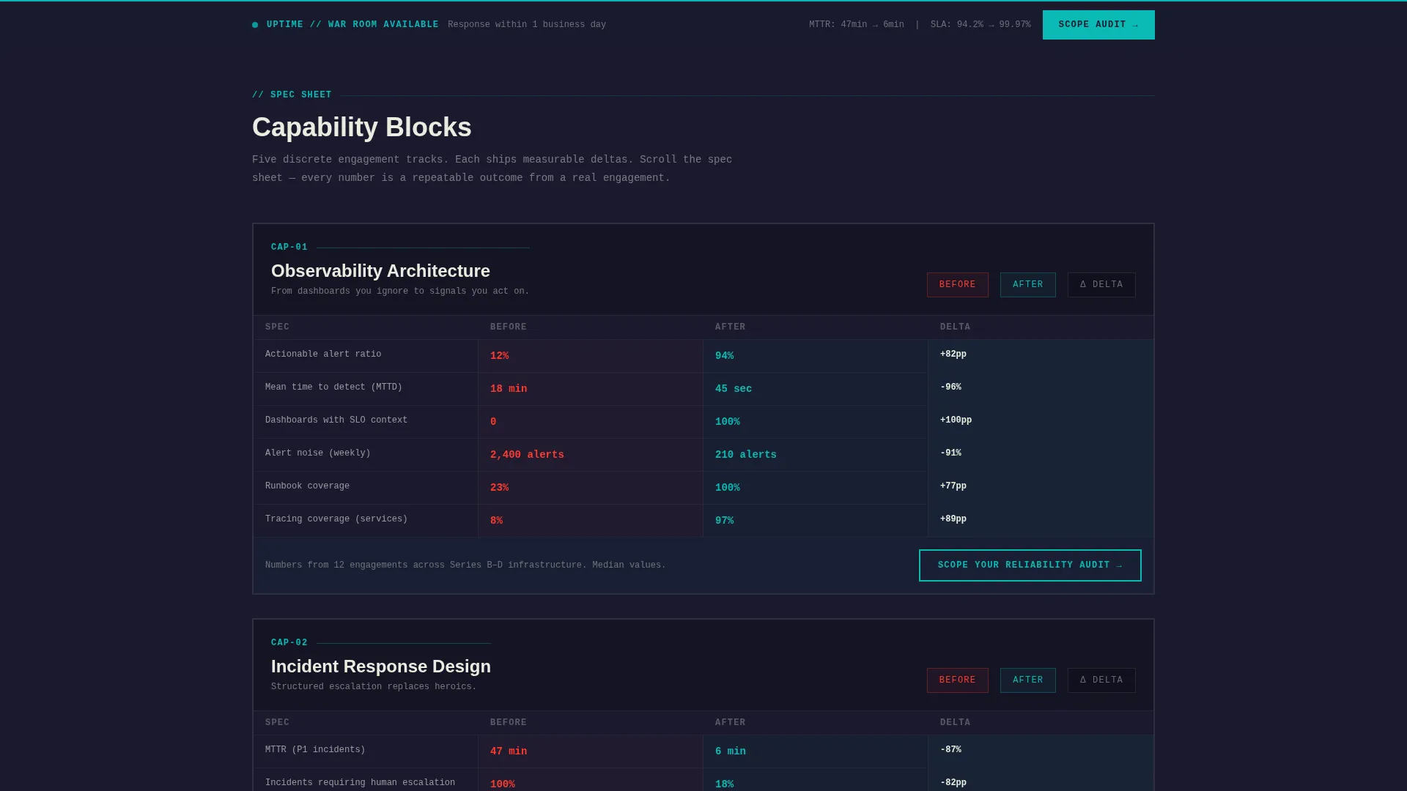Click 'Observability Architecture' title

pos(380,271)
